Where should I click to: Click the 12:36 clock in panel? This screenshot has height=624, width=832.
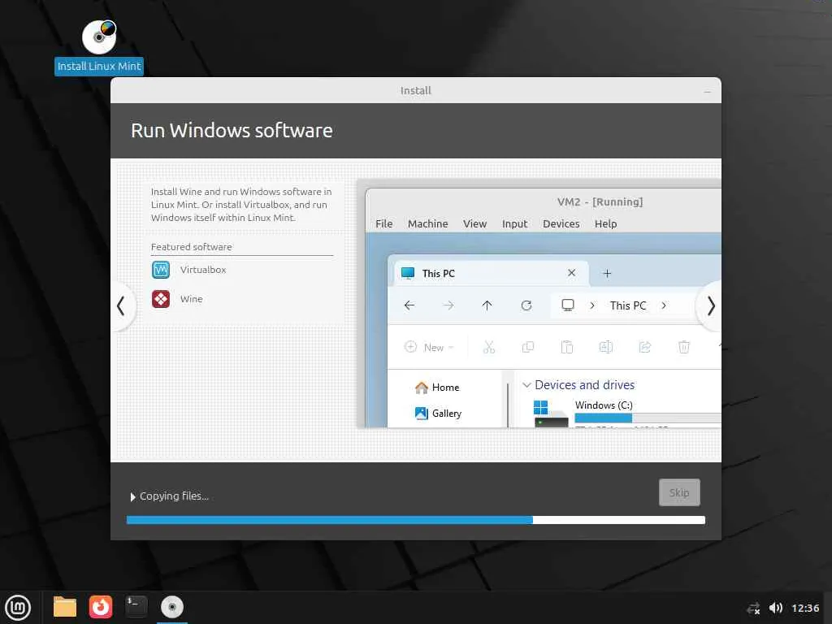click(x=805, y=608)
